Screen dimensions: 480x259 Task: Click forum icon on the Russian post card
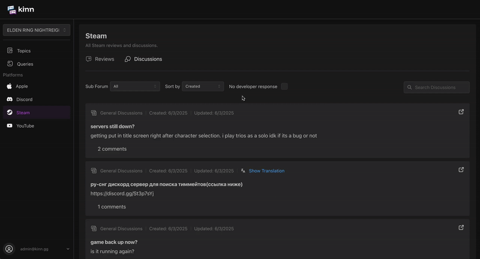coord(94,171)
